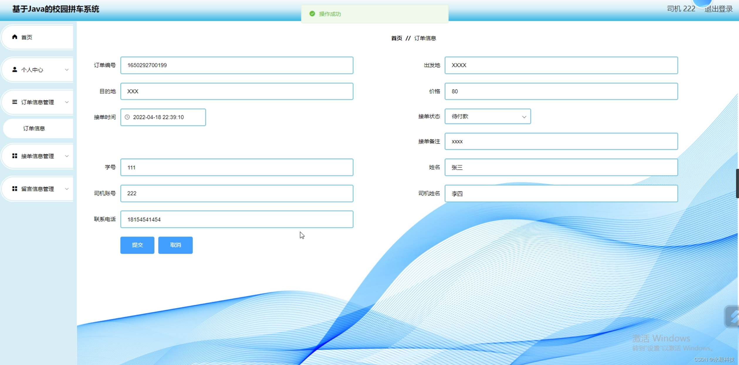Image resolution: width=739 pixels, height=365 pixels.
Task: Click 退出登录 to log out
Action: [718, 9]
